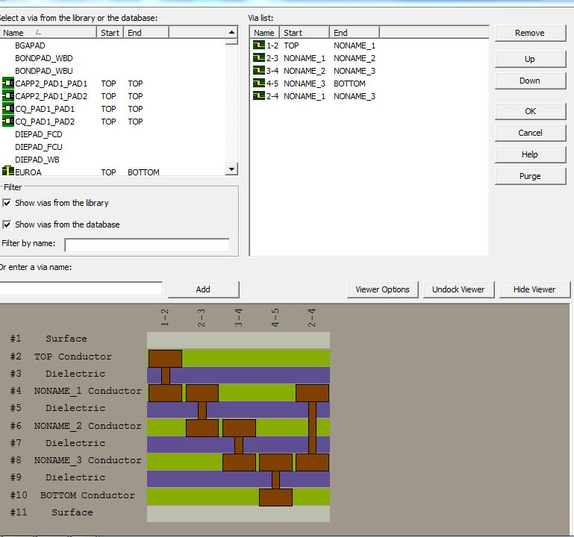Click the TOP Conductor pad of via 1-2

pos(165,358)
